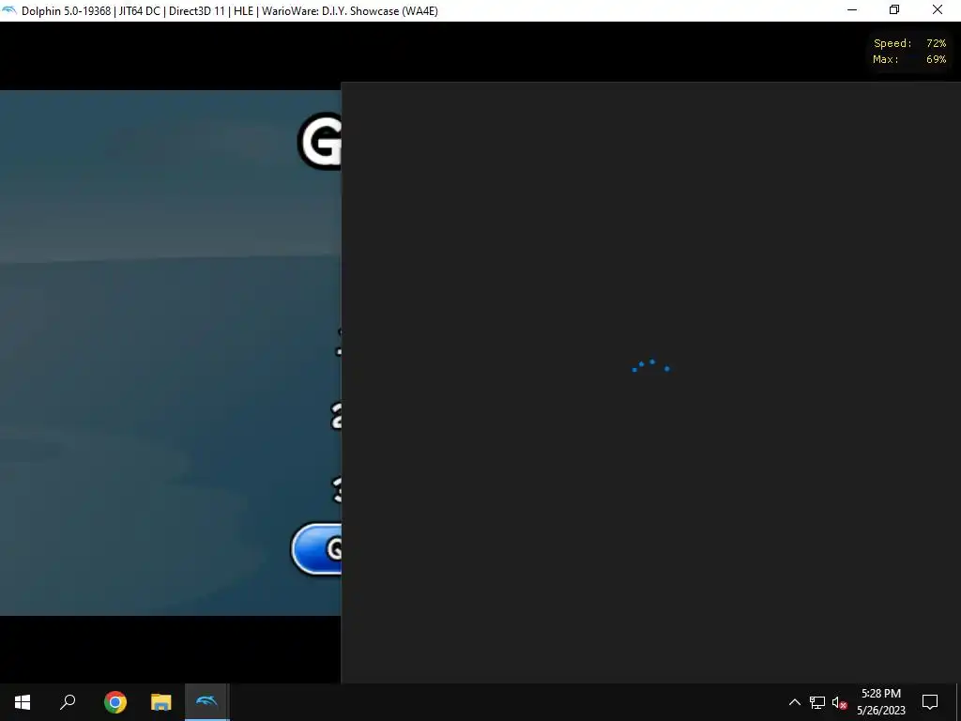This screenshot has height=721, width=961.
Task: Click the muted volume tray icon
Action: tap(839, 702)
